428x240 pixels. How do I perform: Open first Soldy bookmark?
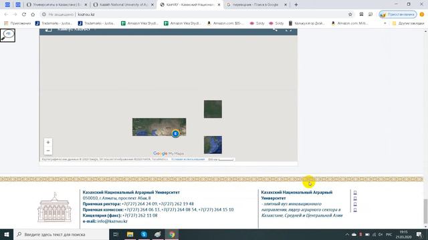[x=257, y=23]
